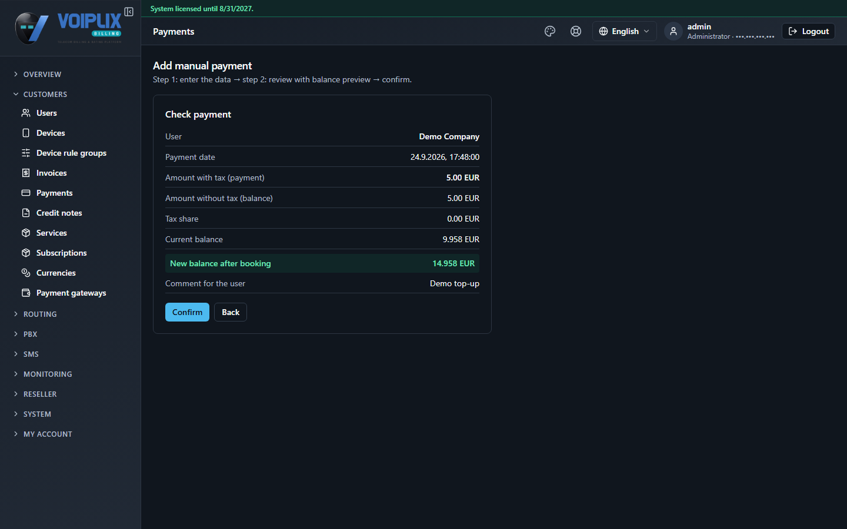Click the Subscriptions sidebar icon

click(26, 253)
